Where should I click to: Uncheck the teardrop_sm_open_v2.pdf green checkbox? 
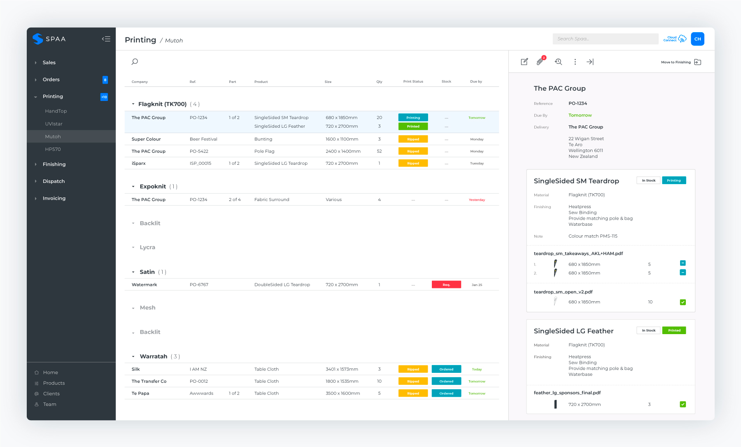(x=683, y=302)
